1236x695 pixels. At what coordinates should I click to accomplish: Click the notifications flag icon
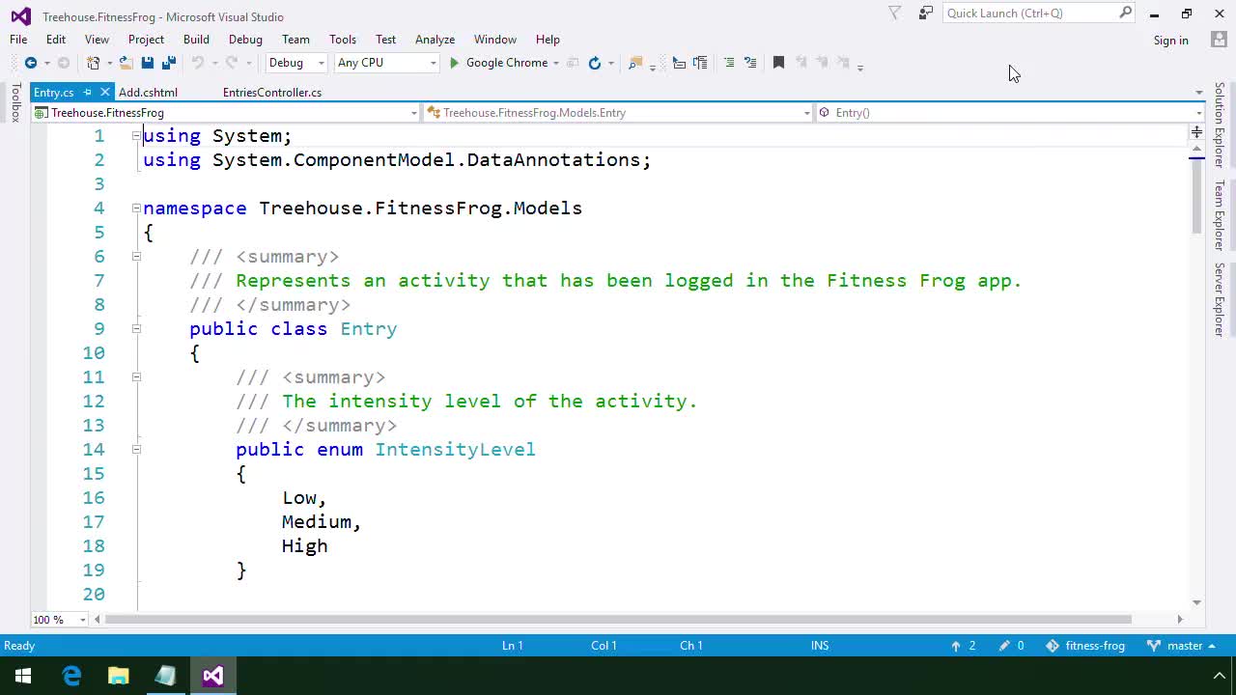(x=894, y=14)
